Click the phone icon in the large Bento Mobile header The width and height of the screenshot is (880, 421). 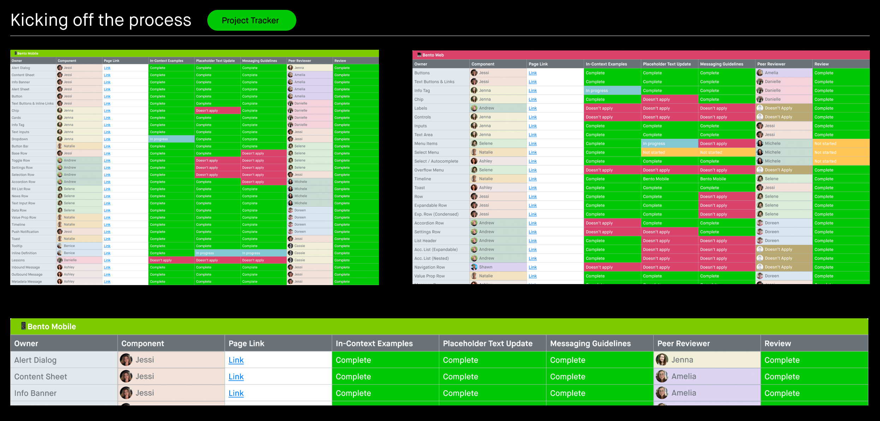pos(23,326)
